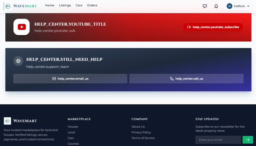Image resolution: width=256 pixels, height=146 pixels.
Task: Open the Terms of Service link
Action: point(143,138)
